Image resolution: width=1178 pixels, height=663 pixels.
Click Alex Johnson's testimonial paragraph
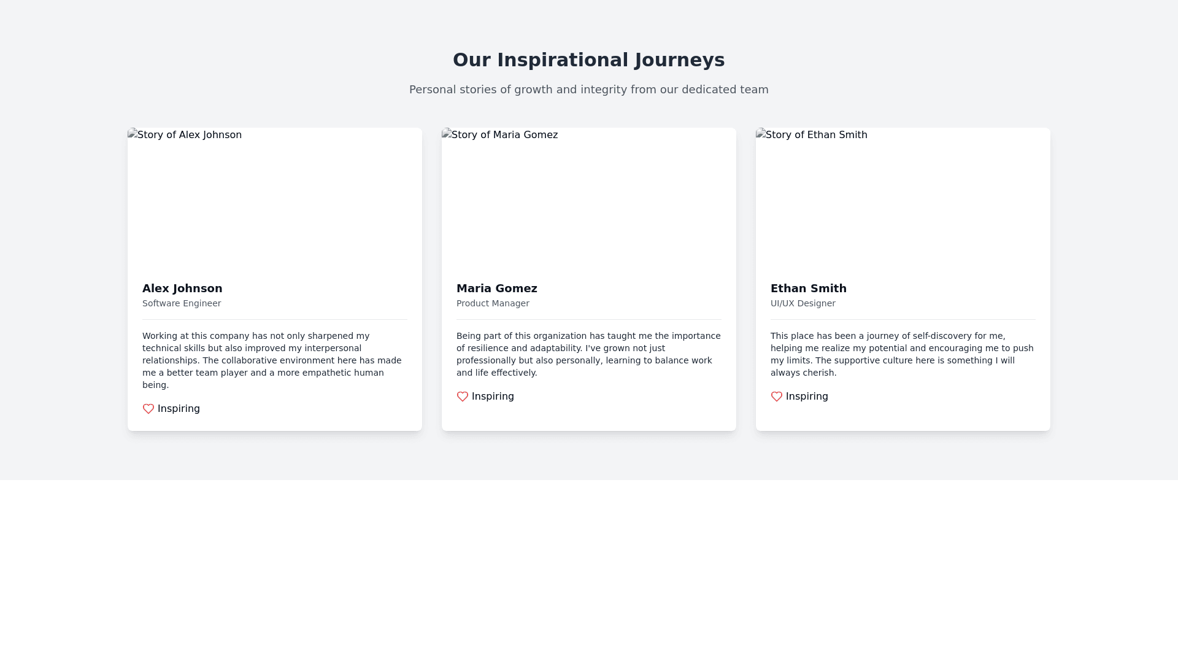tap(272, 360)
